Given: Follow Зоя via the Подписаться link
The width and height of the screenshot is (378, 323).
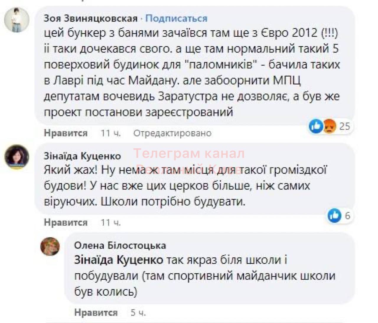Looking at the screenshot, I should pos(176,18).
